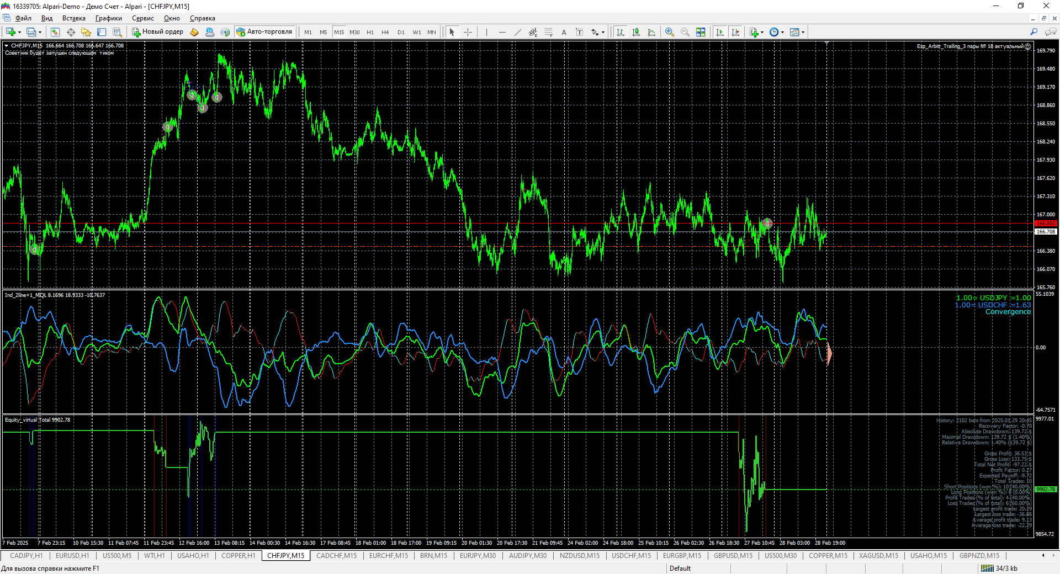The image size is (1060, 574).
Task: Select the H4 timeframe button
Action: click(x=385, y=32)
